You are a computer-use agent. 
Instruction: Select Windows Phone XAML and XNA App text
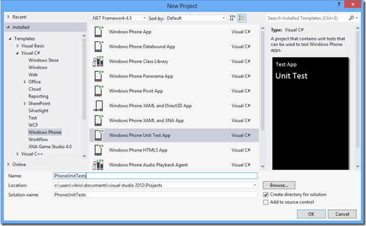[x=146, y=121]
